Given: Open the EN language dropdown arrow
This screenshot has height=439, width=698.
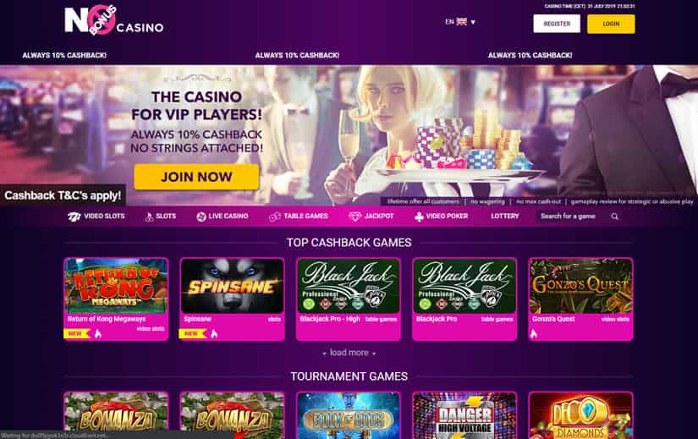Looking at the screenshot, I should point(473,22).
